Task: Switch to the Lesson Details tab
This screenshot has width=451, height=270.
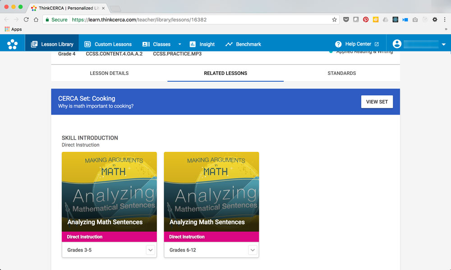Action: [109, 73]
